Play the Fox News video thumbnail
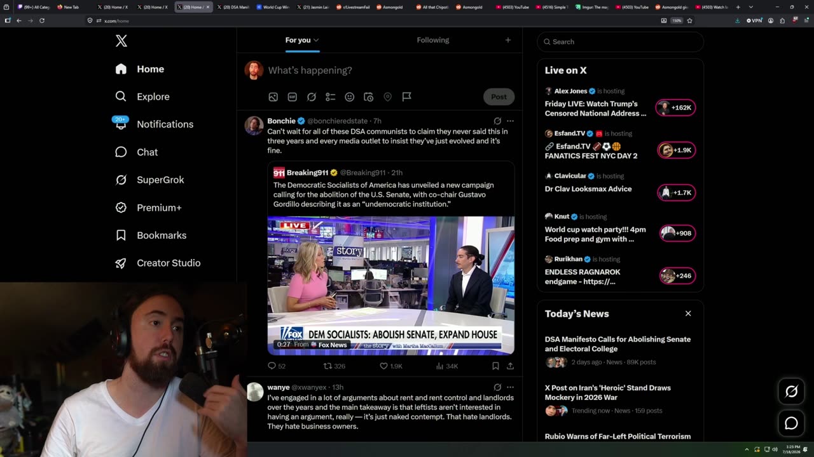The width and height of the screenshot is (814, 457). [390, 286]
